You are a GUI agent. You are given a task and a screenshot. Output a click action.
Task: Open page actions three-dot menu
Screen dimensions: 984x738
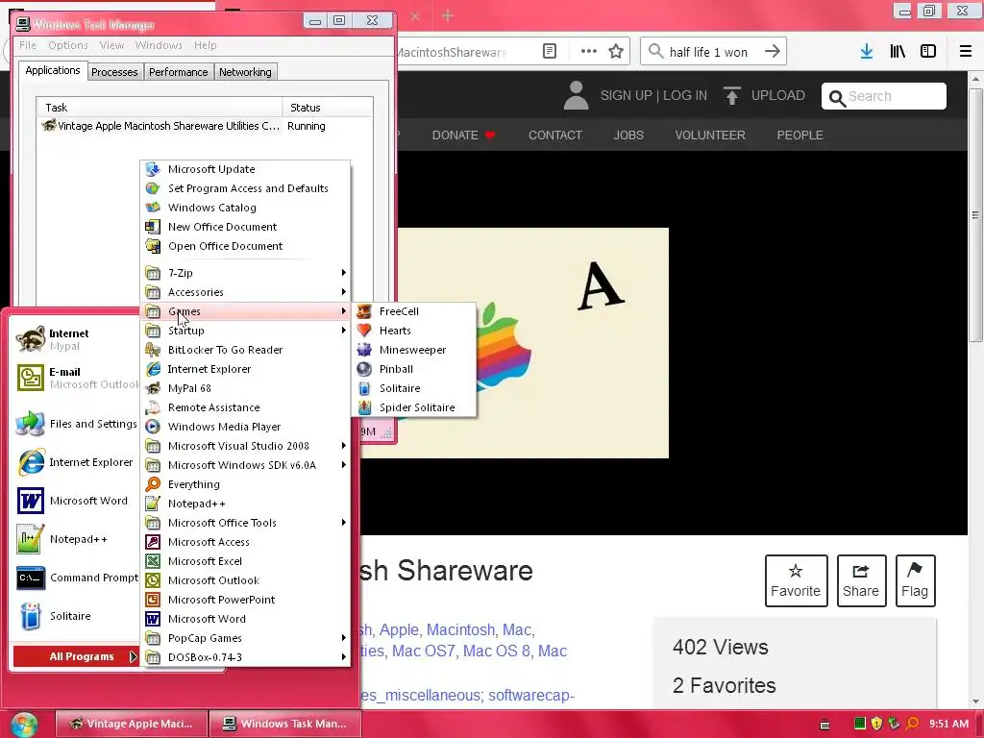pyautogui.click(x=589, y=52)
